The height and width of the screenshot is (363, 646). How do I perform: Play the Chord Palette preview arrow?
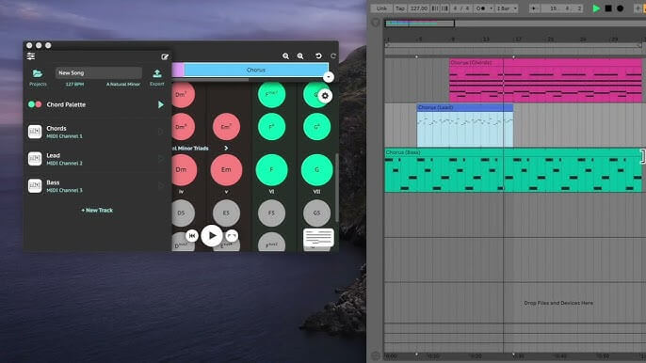(x=161, y=104)
